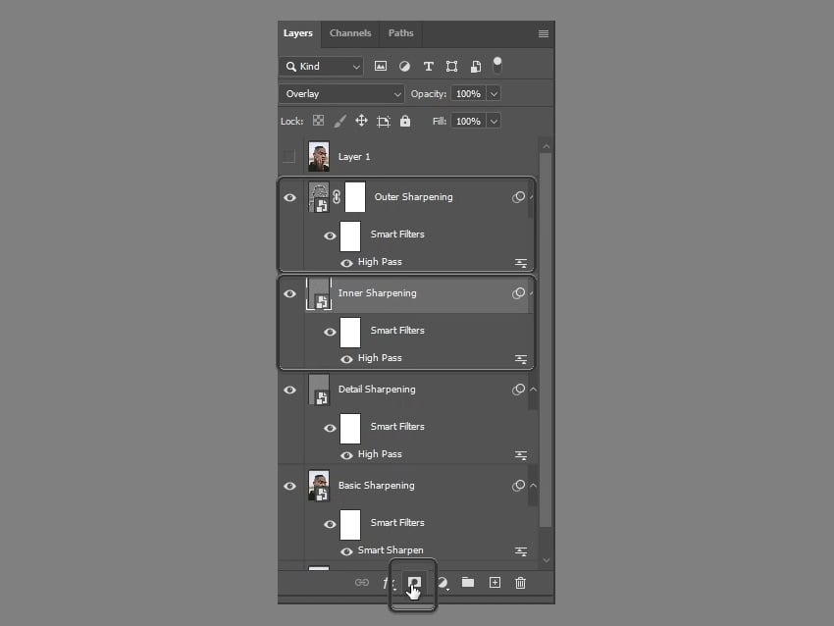Open the Overlay blend mode dropdown

point(341,94)
